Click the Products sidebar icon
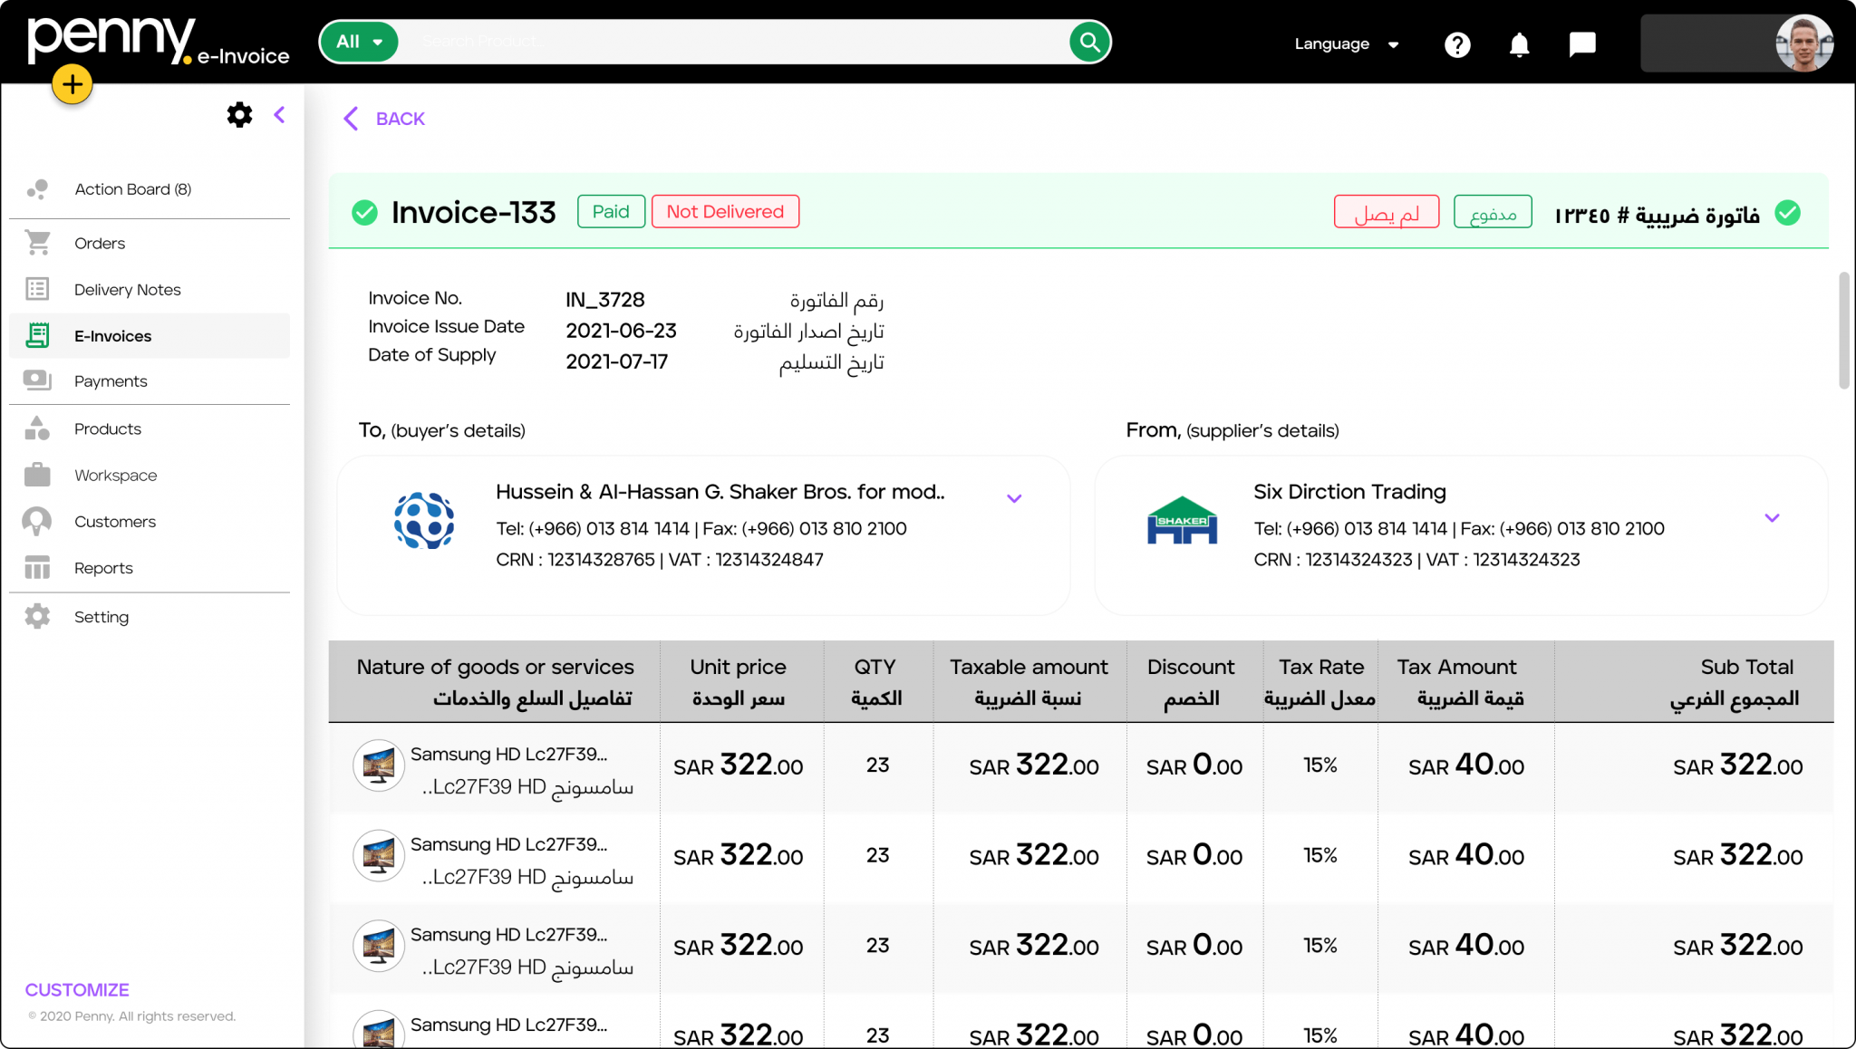This screenshot has width=1856, height=1049. [37, 428]
